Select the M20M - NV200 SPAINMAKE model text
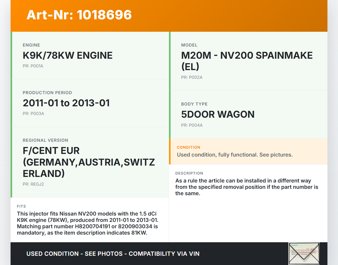Image resolution: width=338 pixels, height=265 pixels. click(x=247, y=61)
